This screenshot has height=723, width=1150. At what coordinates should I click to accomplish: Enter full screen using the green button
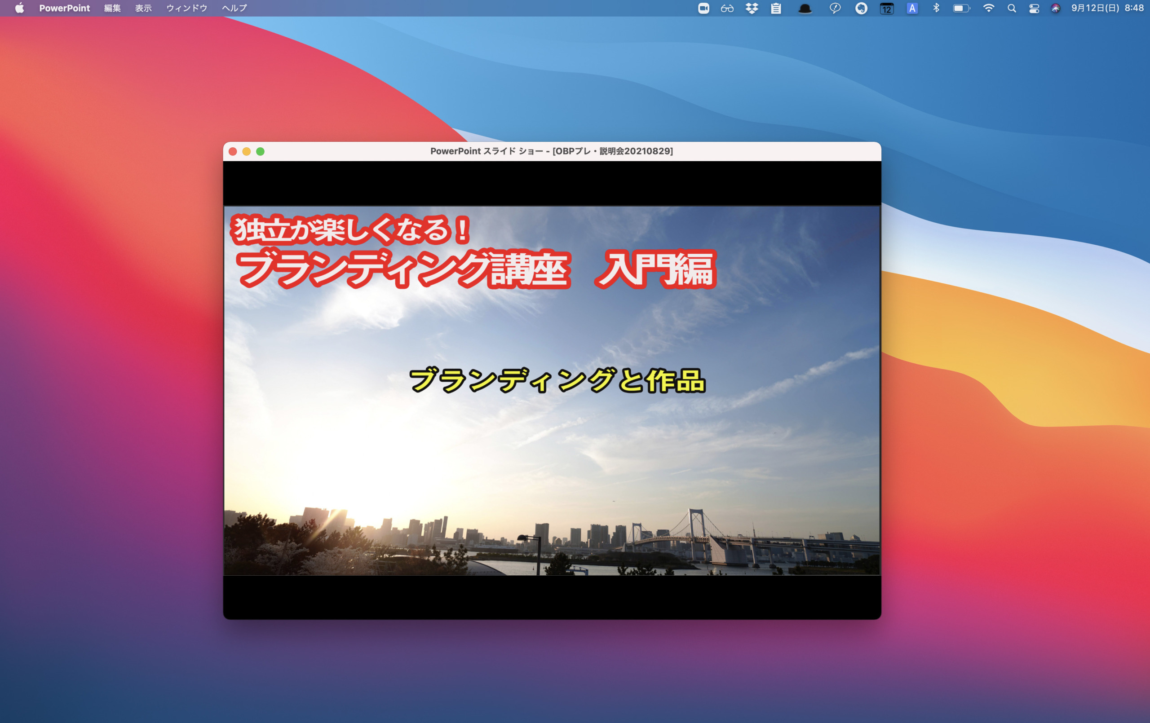point(260,151)
